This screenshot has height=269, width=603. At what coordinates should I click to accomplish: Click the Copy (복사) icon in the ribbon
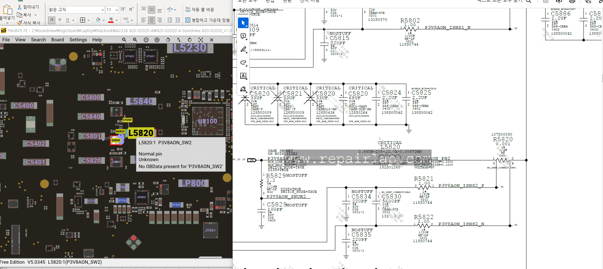tap(20, 15)
